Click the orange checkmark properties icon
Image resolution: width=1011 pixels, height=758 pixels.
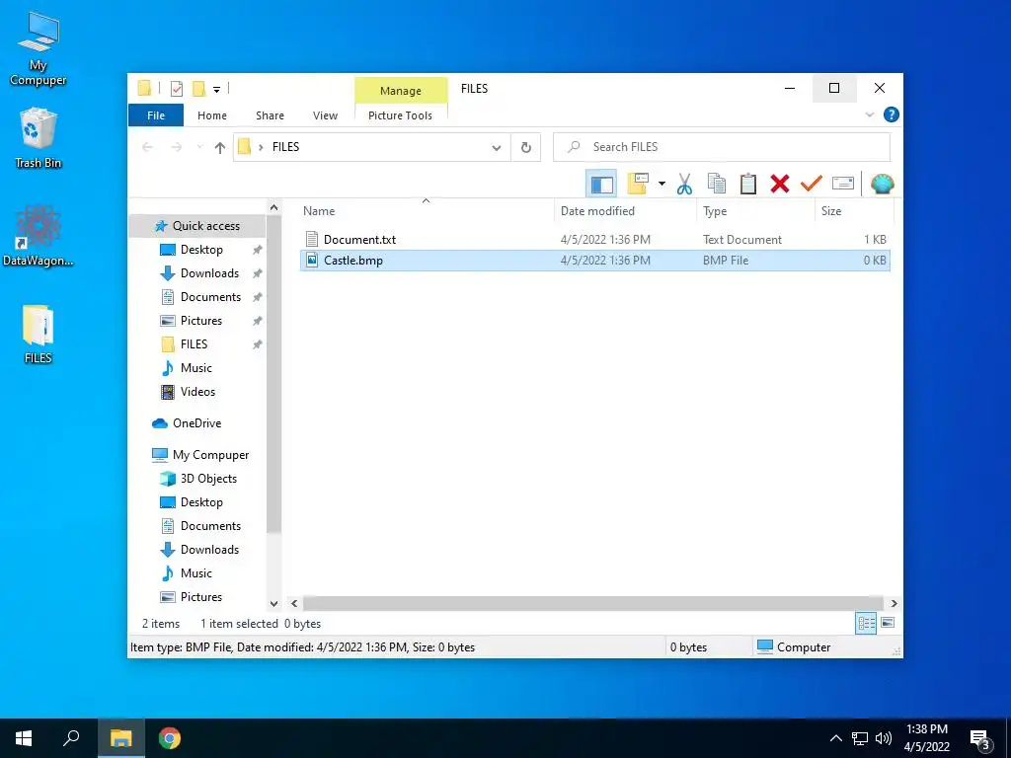812,184
